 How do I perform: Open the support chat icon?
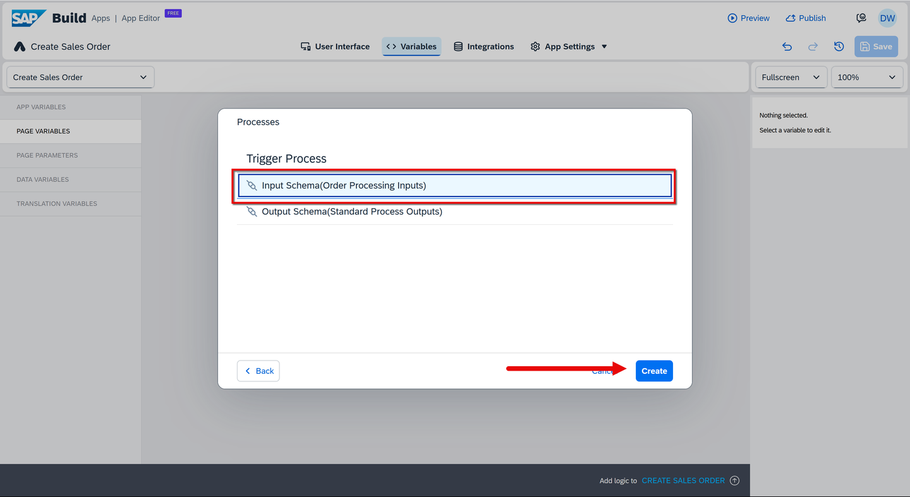point(861,18)
